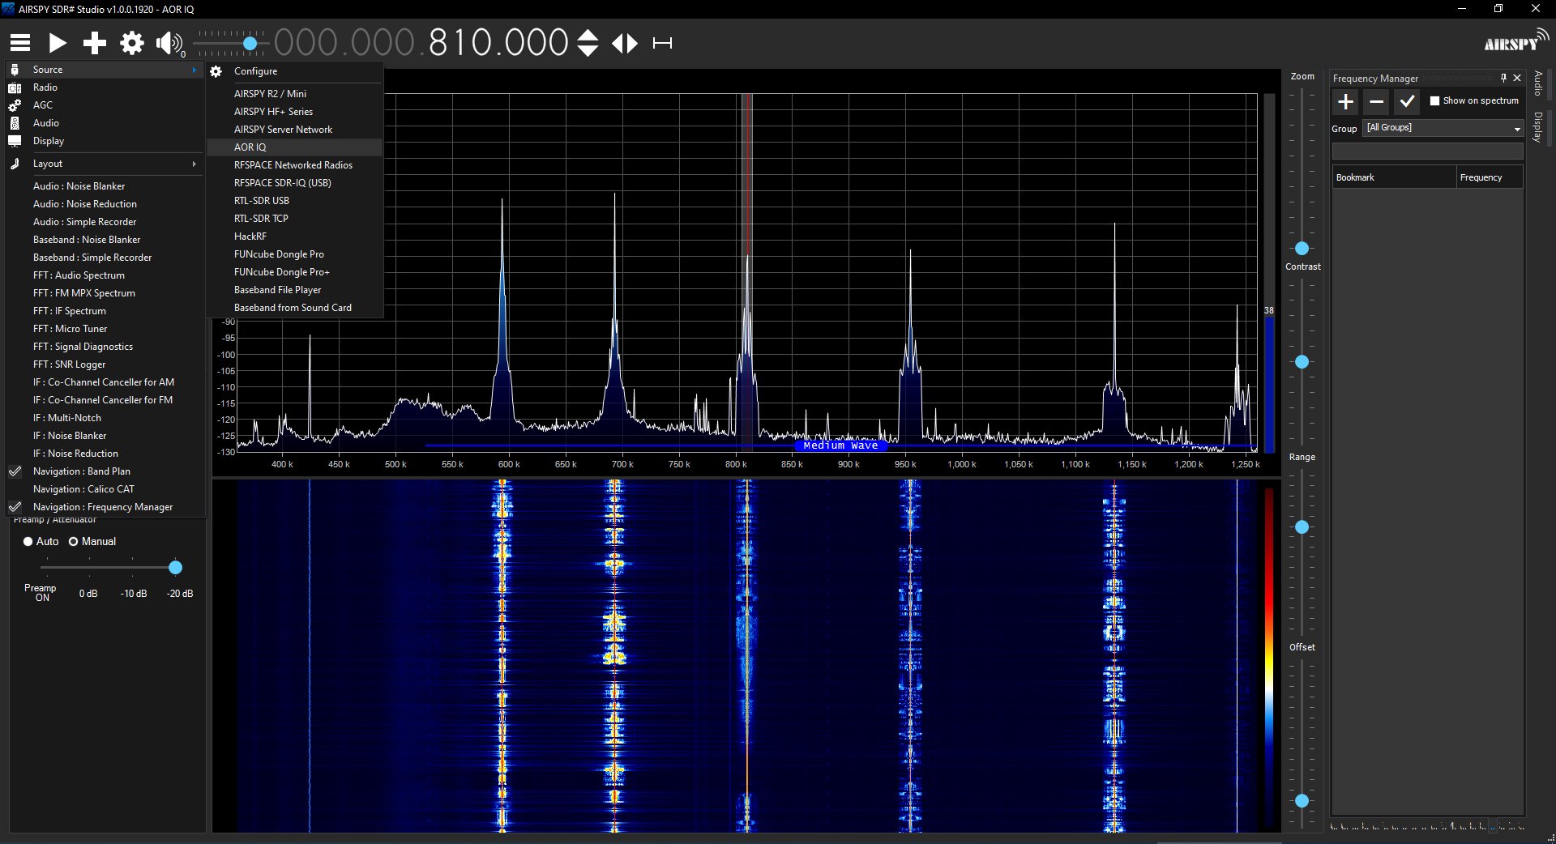Add new bookmark in Frequency Manager
The height and width of the screenshot is (844, 1556).
[1346, 101]
